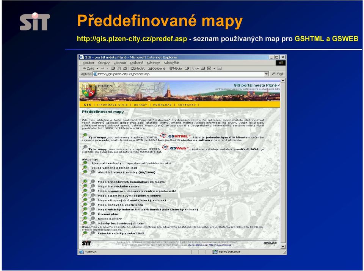Open Zákaz volného pobíhání psů link

click(x=114, y=168)
